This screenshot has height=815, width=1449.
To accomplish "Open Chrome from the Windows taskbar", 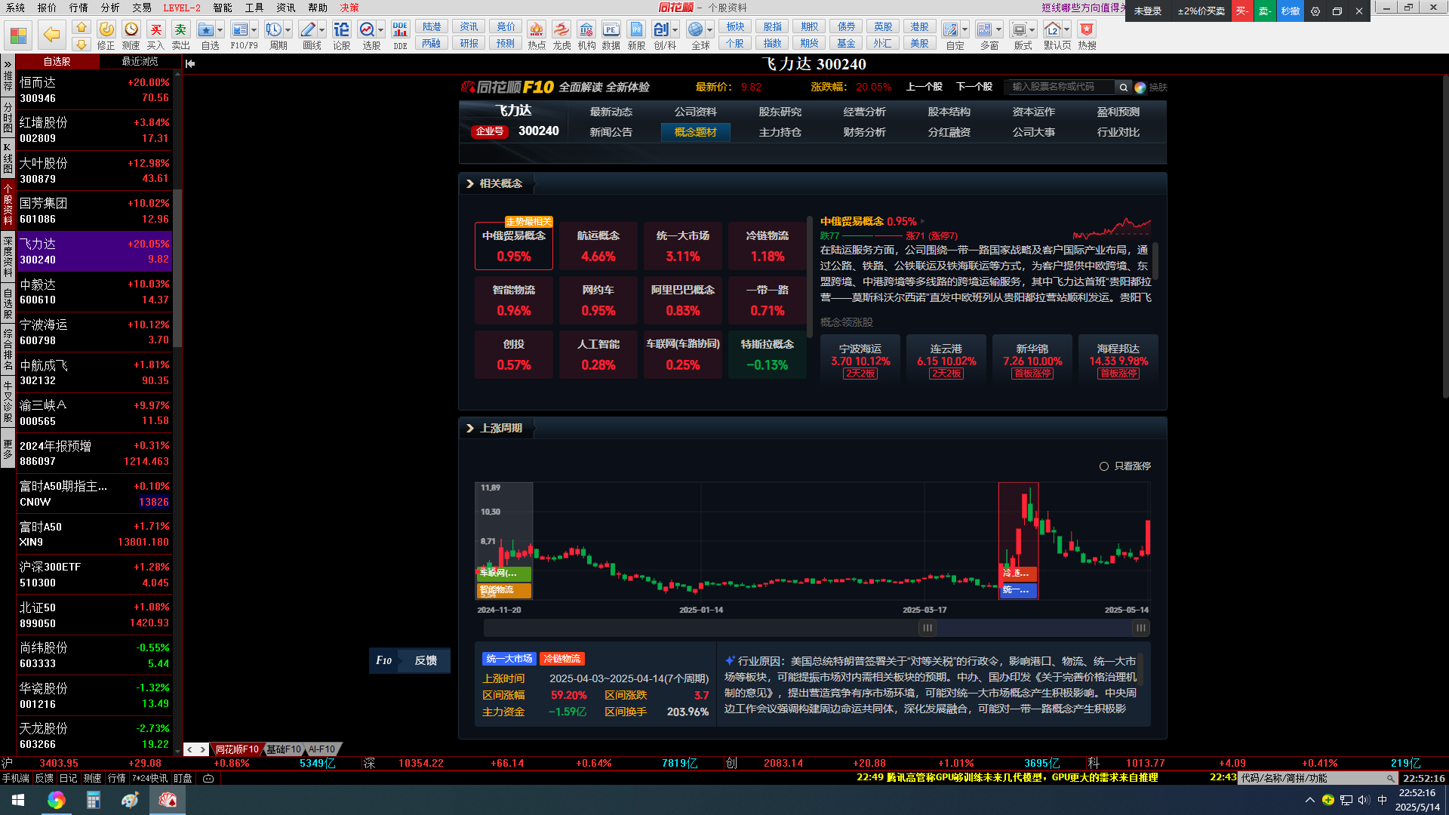I will click(x=56, y=800).
